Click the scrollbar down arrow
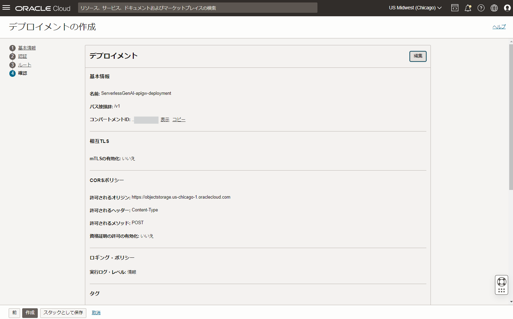The height and width of the screenshot is (319, 513). click(511, 302)
